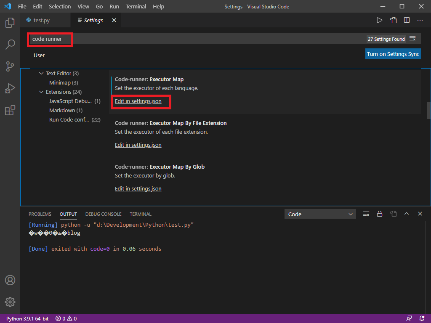Switch to the DEBUG CONSOLE tab
Screen dimensions: 431x323
[x=104, y=214]
